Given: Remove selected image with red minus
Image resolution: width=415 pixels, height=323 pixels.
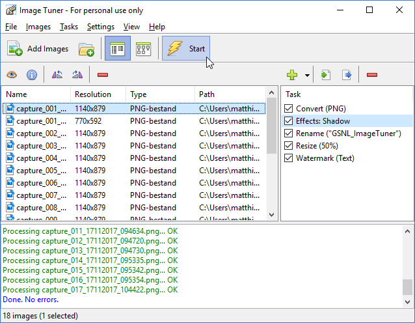Looking at the screenshot, I should [103, 75].
